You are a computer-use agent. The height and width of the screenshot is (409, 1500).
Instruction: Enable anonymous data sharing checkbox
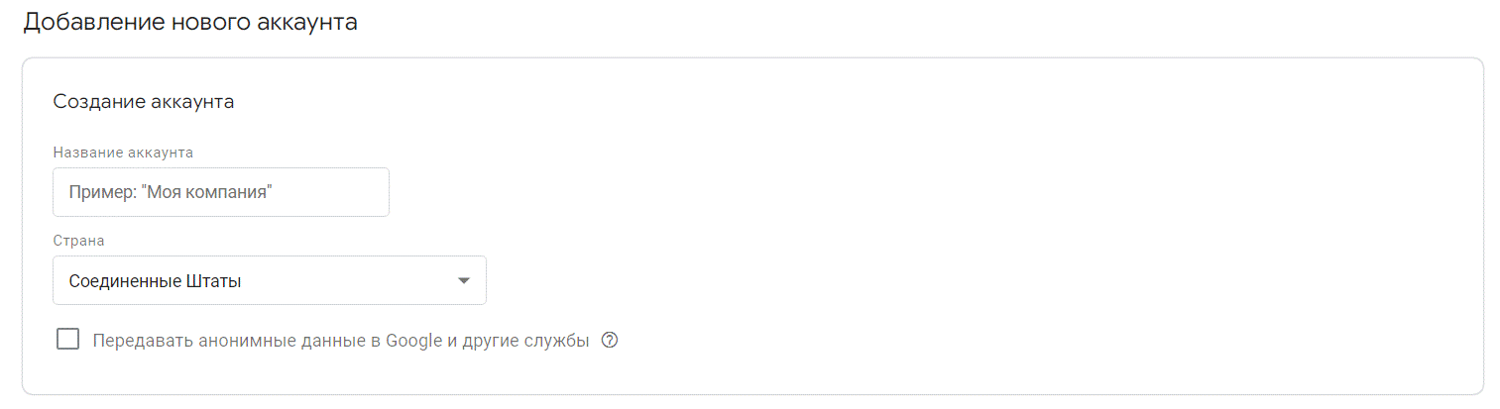68,340
